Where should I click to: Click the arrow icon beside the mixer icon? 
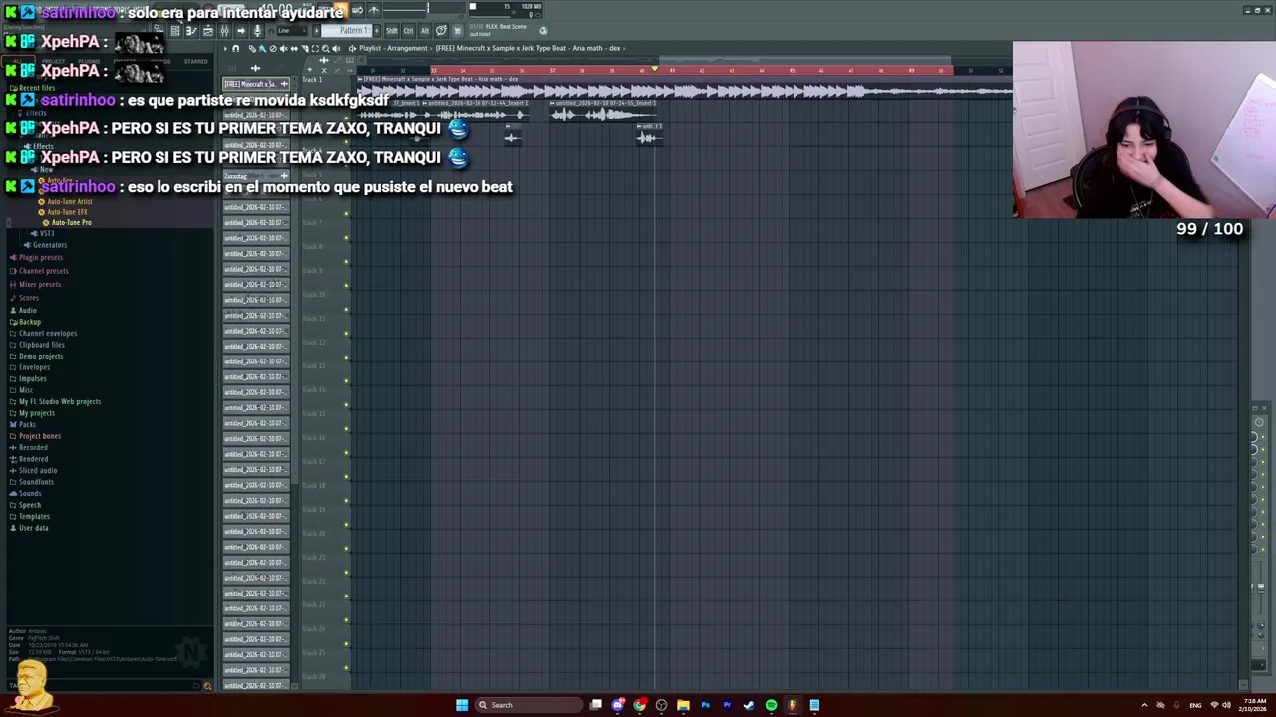241,31
